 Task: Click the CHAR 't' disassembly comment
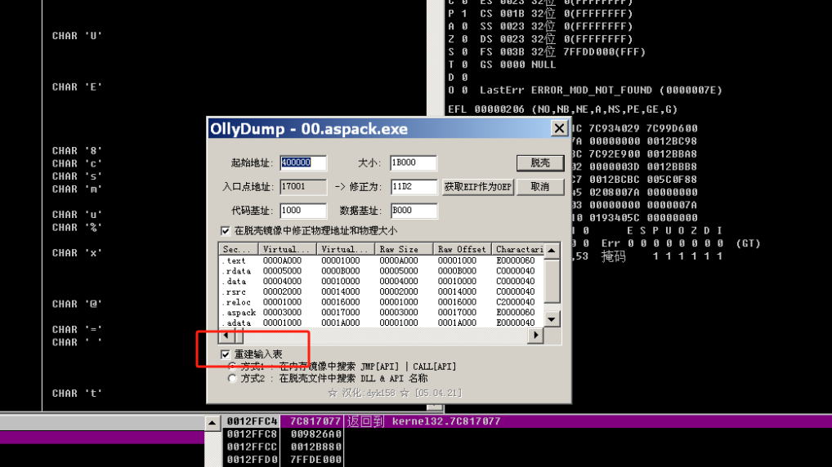[77, 394]
